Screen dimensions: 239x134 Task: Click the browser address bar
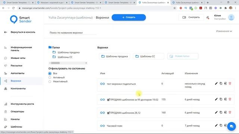coord(96,8)
